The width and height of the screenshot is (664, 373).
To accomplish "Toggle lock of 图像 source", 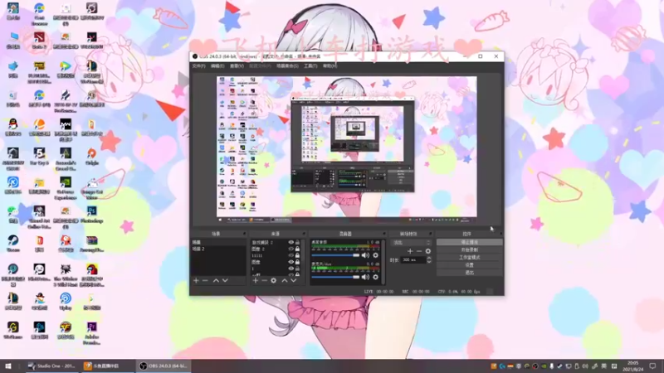I will click(297, 262).
